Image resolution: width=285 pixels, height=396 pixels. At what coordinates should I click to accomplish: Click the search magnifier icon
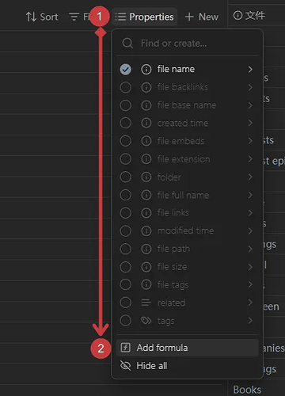[127, 43]
